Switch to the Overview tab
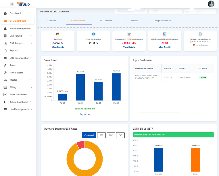This screenshot has width=219, height=176. point(52,20)
